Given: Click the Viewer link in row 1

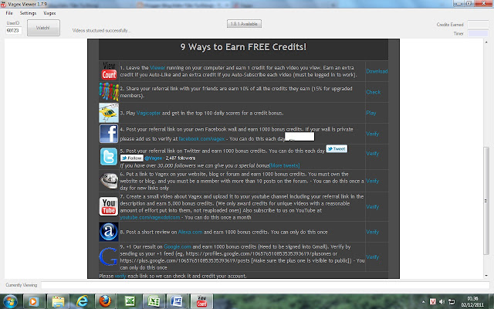Looking at the screenshot, I should 157,67.
